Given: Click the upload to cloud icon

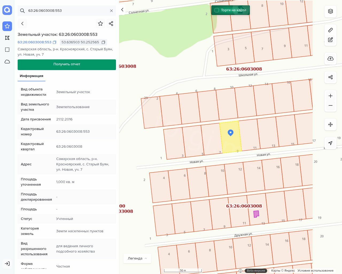Looking at the screenshot, I should click(331, 58).
